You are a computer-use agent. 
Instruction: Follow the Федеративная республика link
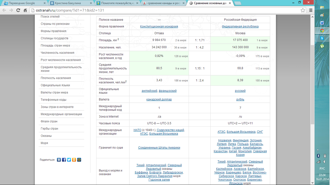tap(240, 27)
